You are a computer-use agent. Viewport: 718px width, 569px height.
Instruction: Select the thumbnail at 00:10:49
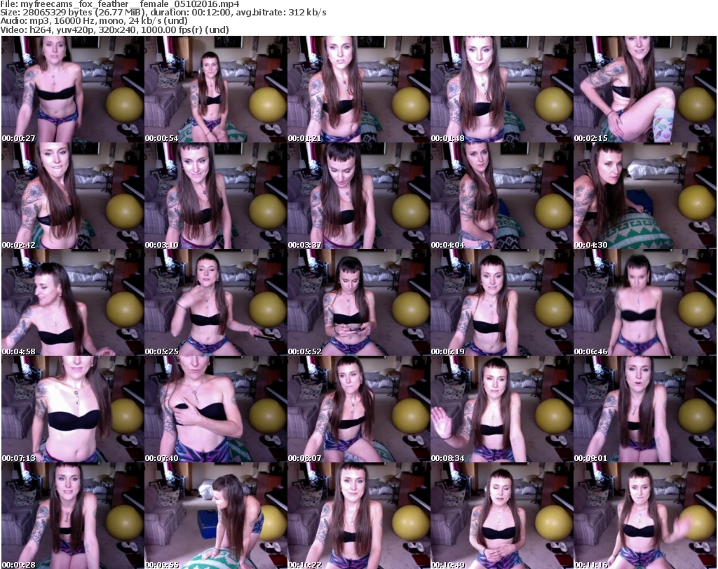click(501, 516)
